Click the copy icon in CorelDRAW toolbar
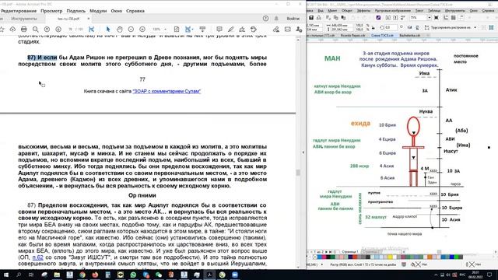498x280 pixels. (x=336, y=18)
